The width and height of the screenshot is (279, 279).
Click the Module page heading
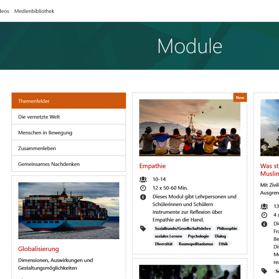coord(190,46)
